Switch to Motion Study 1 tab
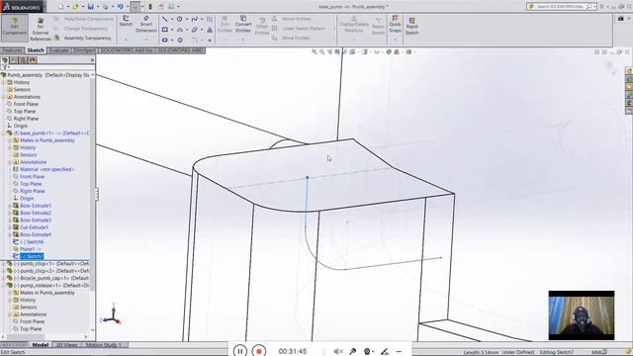 (x=103, y=345)
